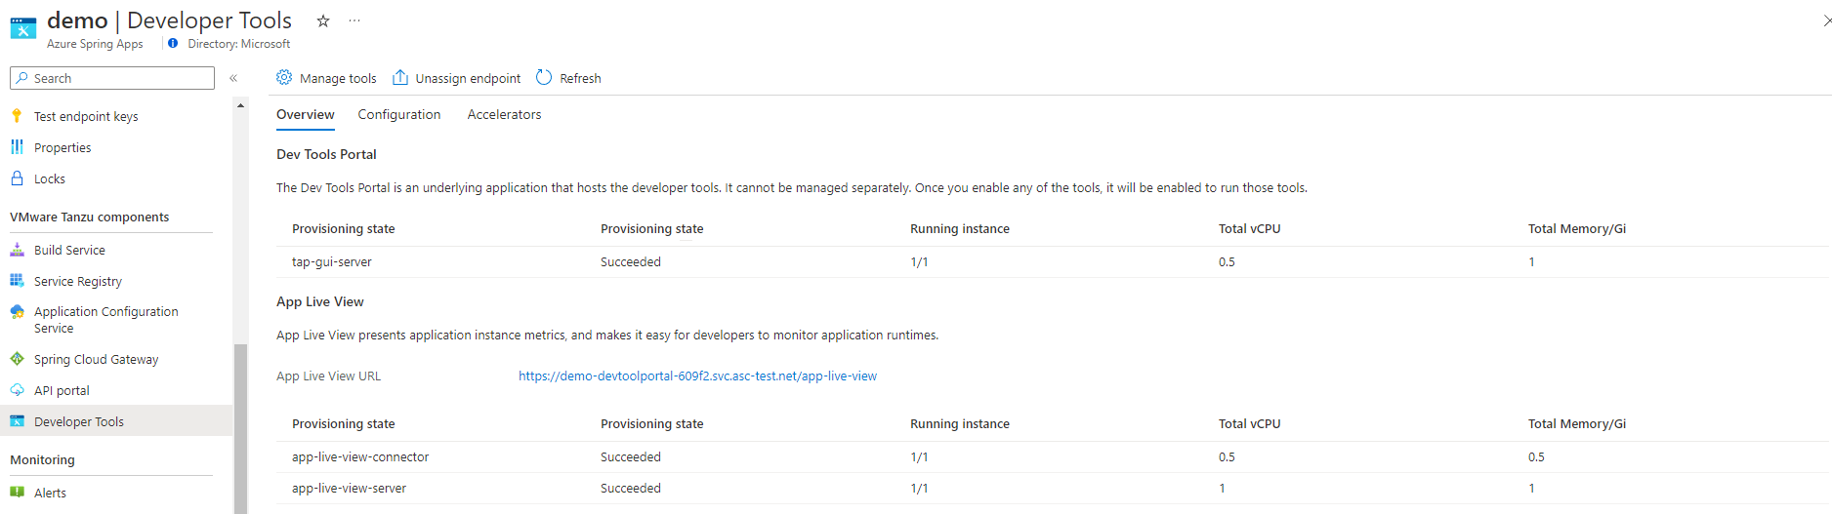Switch to the Overview tab

306,114
